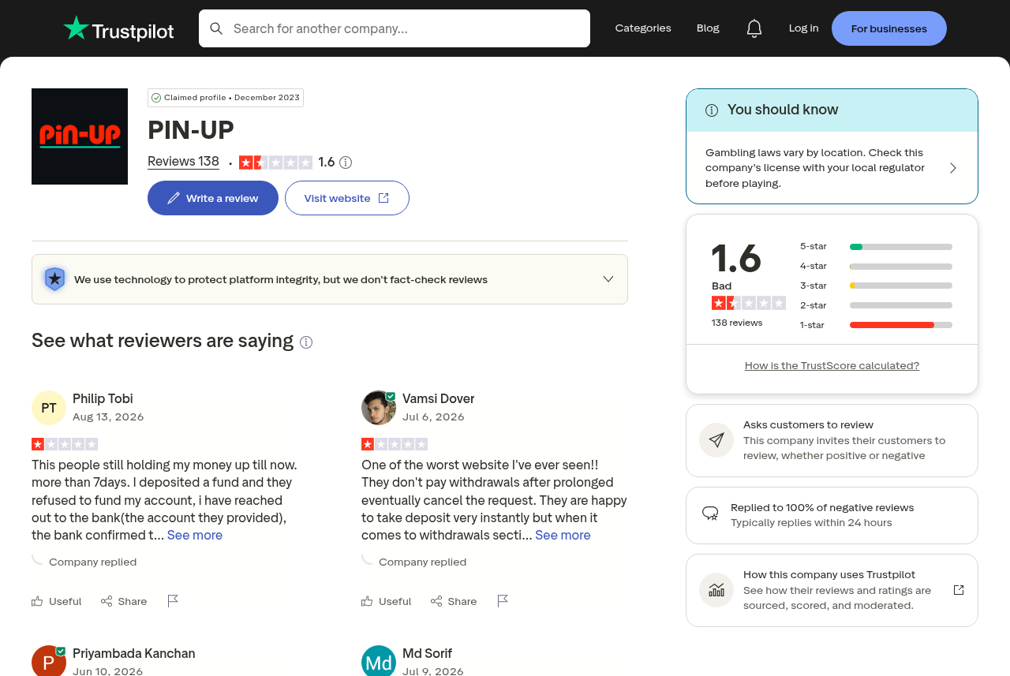The image size is (1010, 676).
Task: Open external link icon on Trustpilot usage card
Action: pyautogui.click(x=959, y=590)
